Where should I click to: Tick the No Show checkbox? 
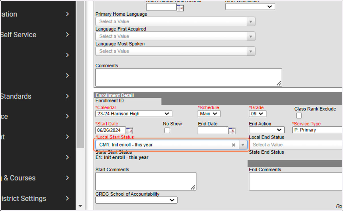click(167, 130)
